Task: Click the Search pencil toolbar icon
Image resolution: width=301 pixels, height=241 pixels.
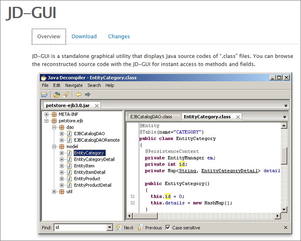Action: (66, 94)
